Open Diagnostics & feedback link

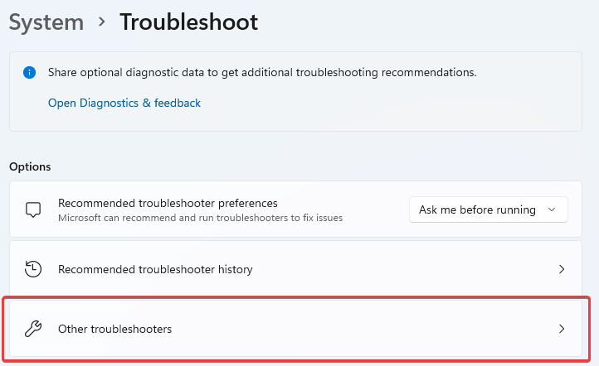point(124,103)
